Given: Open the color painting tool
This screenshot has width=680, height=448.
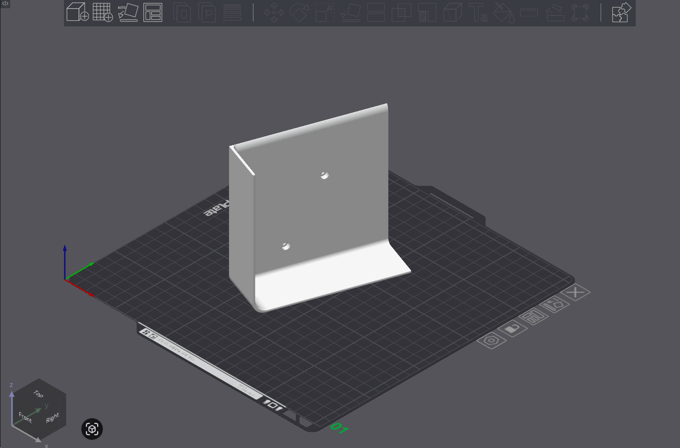Looking at the screenshot, I should click(504, 13).
